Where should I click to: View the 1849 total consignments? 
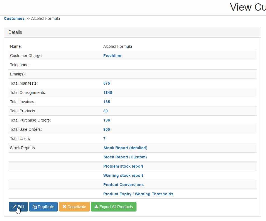(x=107, y=92)
